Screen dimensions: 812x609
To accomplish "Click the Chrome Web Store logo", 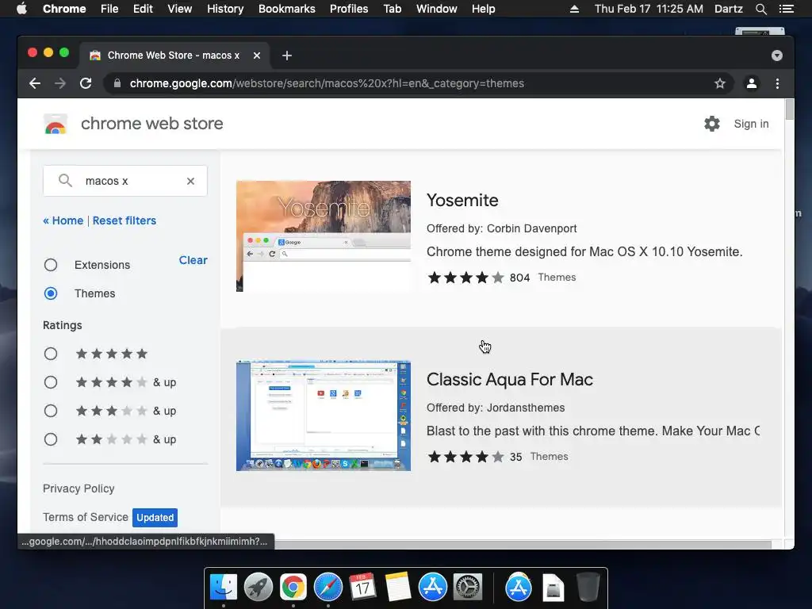I will pyautogui.click(x=56, y=124).
